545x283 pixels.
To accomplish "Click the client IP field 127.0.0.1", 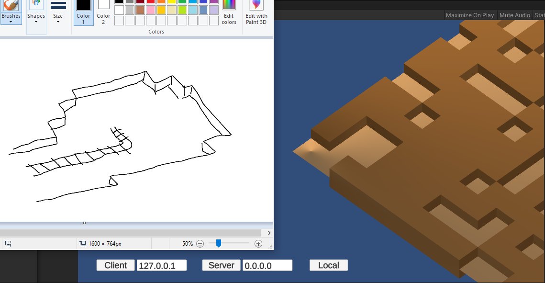I will [x=162, y=265].
